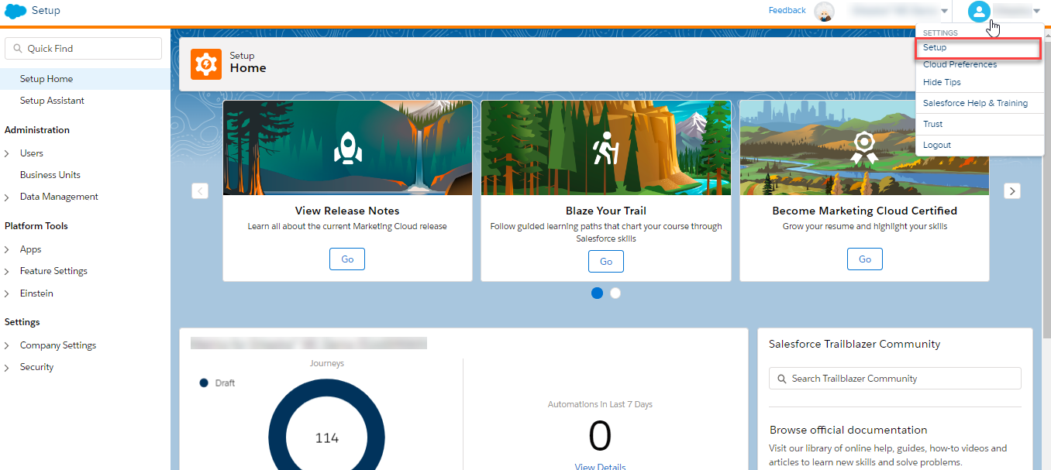
Task: Expand the Users section
Action: pos(7,153)
